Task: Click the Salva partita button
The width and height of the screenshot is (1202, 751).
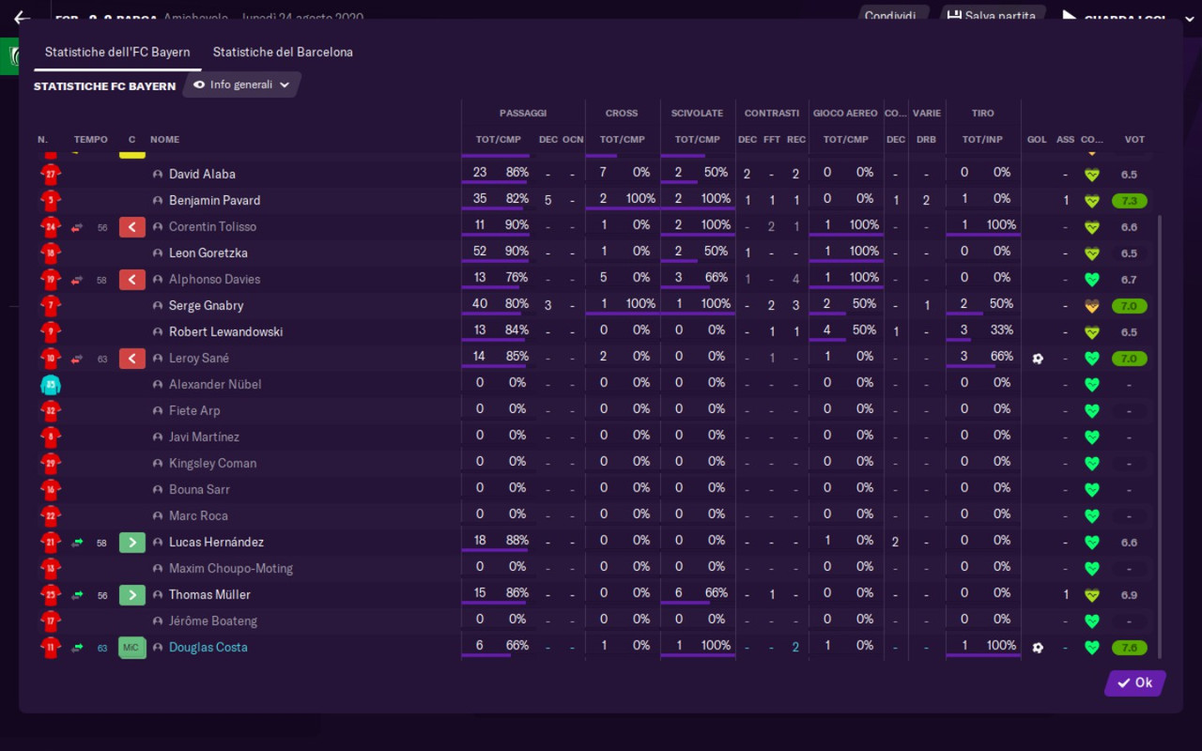Action: pyautogui.click(x=994, y=16)
